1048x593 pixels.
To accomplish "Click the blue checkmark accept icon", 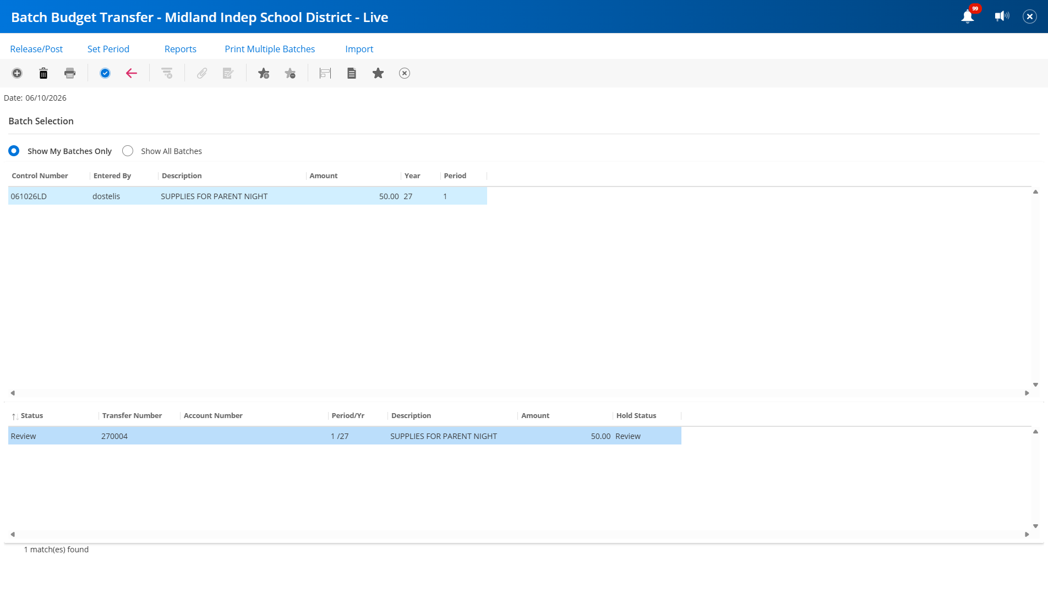I will coord(105,73).
